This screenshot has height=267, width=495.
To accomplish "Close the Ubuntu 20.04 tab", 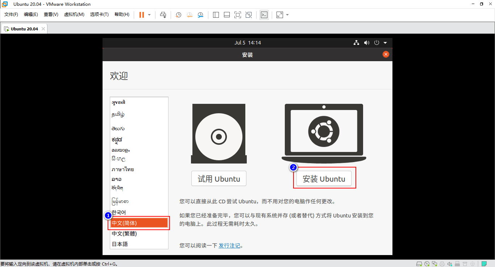I will click(x=43, y=29).
